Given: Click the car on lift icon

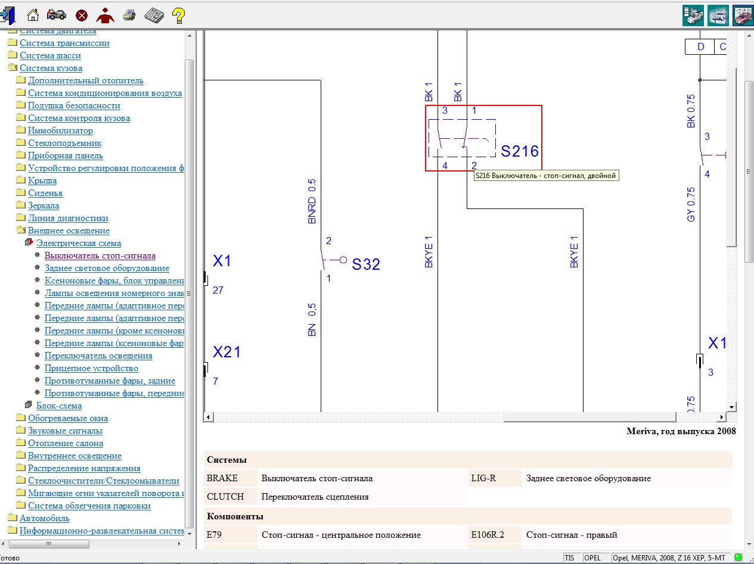Looking at the screenshot, I should point(718,15).
